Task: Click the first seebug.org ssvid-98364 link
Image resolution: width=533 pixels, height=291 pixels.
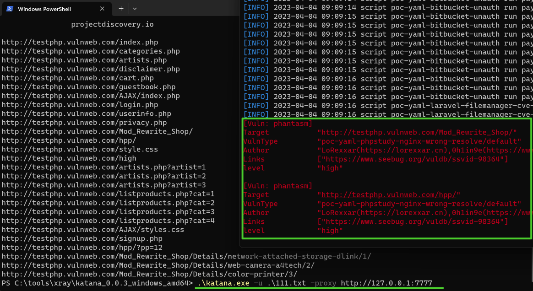Action: click(x=413, y=159)
